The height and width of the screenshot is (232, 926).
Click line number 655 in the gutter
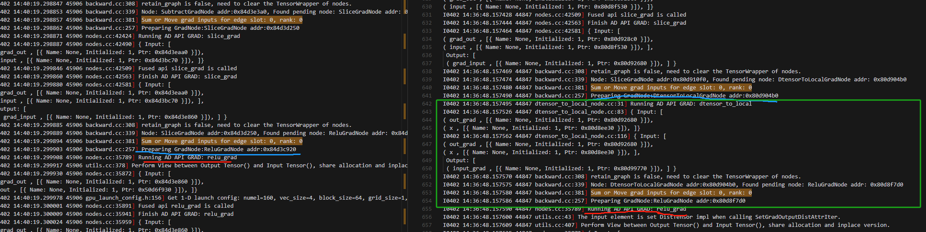coord(427,209)
